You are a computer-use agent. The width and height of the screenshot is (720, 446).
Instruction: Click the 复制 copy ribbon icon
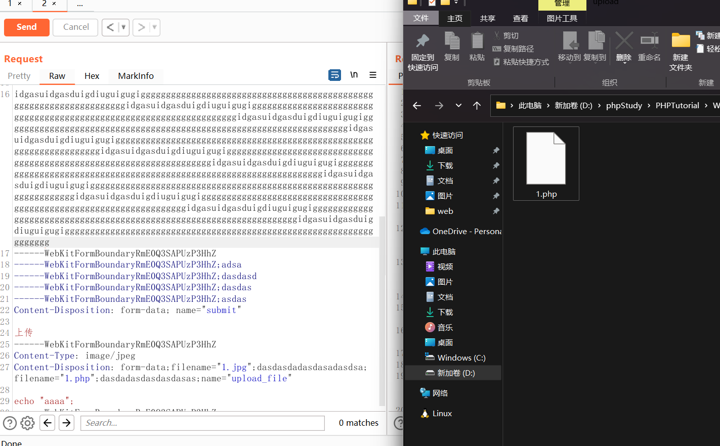coord(452,47)
